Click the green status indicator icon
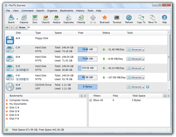 point(7,130)
